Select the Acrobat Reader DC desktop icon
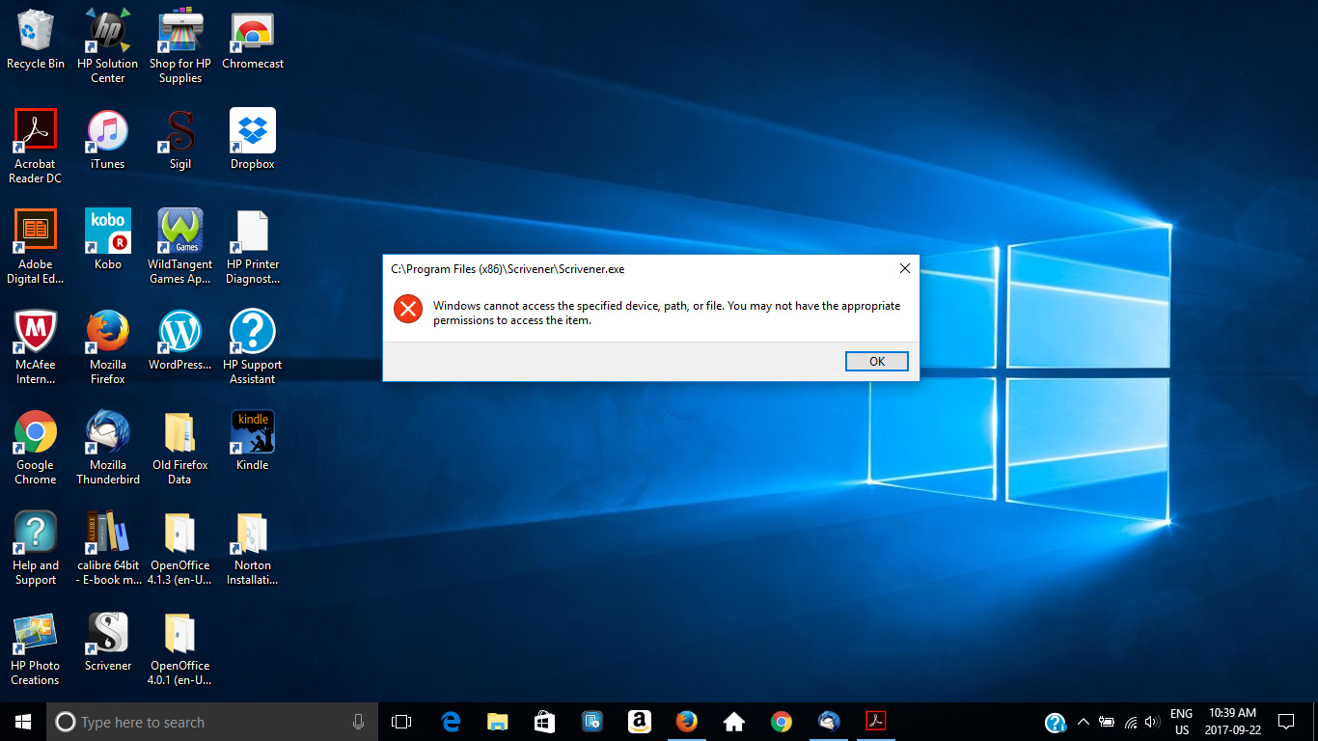Image resolution: width=1318 pixels, height=741 pixels. pyautogui.click(x=36, y=147)
